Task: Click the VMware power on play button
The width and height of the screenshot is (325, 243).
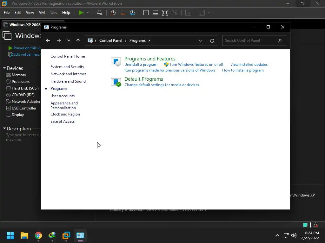Action: [81, 13]
